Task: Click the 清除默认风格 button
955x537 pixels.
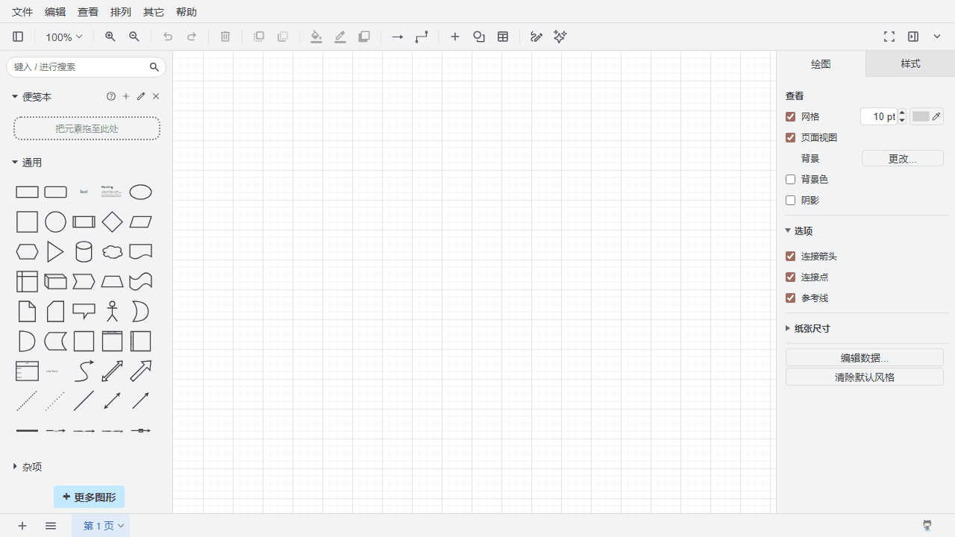Action: 865,377
